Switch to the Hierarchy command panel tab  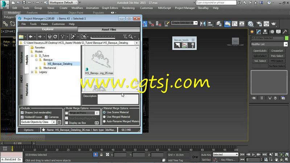click(x=265, y=32)
